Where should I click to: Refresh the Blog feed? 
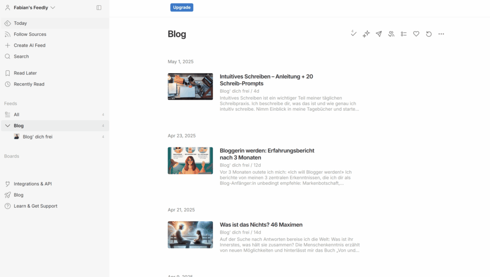tap(429, 34)
